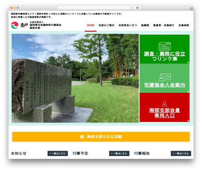Click the browser download indicator icon
202x171 pixels.
click(x=137, y=8)
